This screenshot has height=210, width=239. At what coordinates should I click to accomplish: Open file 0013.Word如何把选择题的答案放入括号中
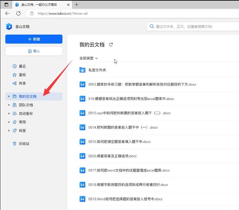pyautogui.click(x=125, y=199)
